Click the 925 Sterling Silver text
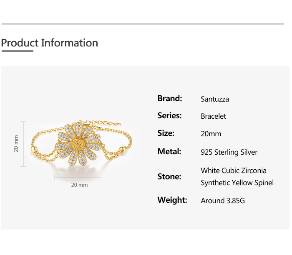The width and height of the screenshot is (292, 255). point(229,152)
